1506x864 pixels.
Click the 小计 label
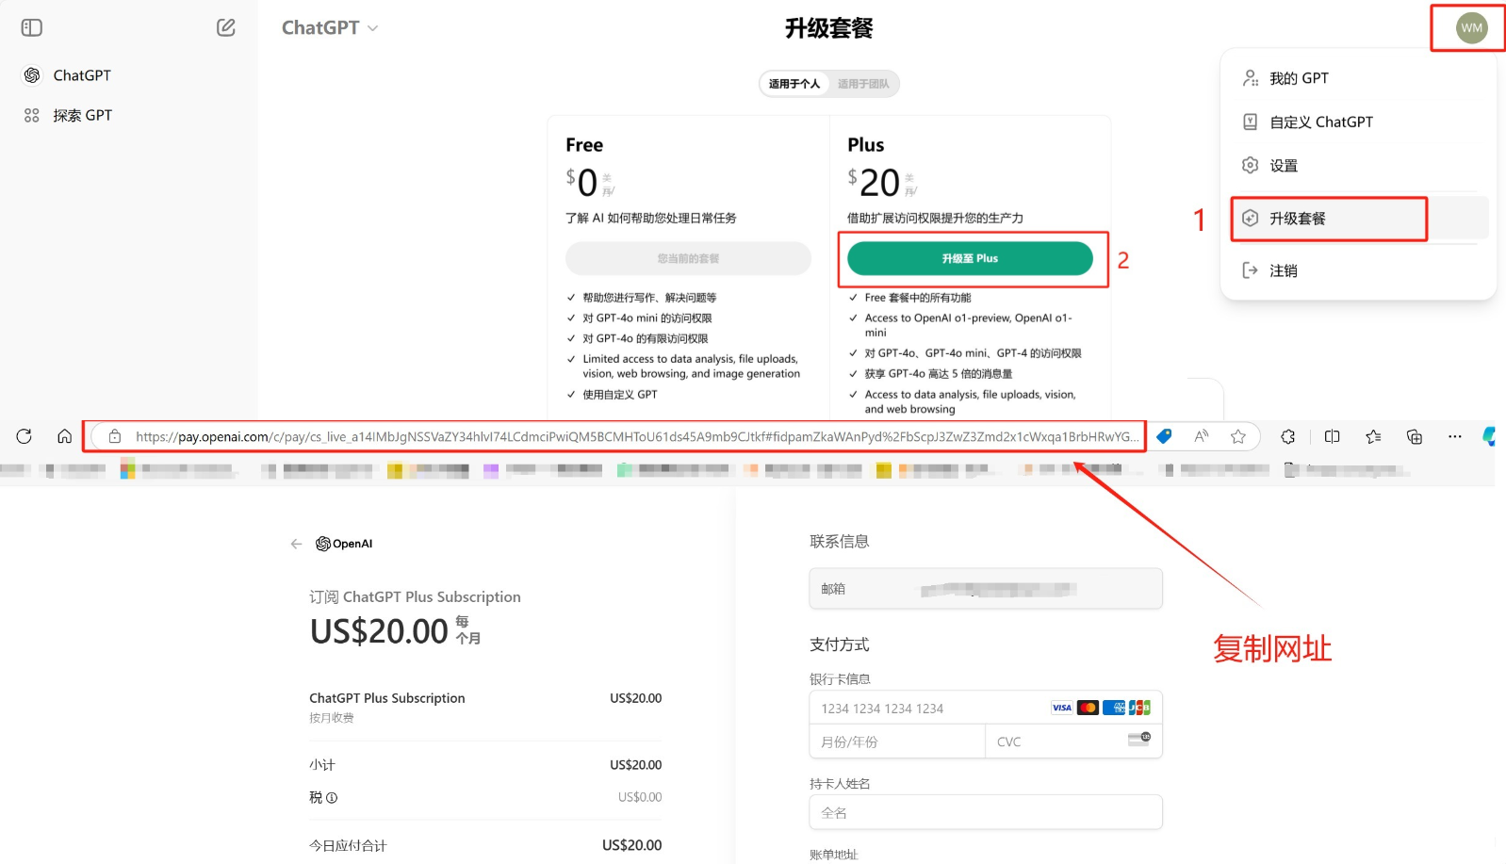pos(322,764)
